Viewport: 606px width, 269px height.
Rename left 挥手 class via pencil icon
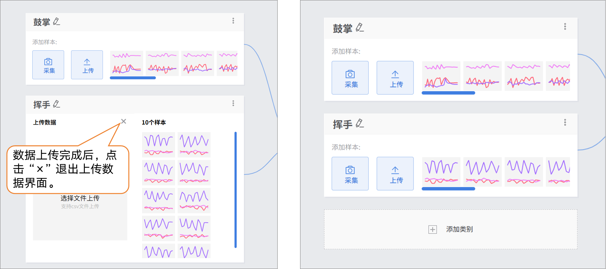tap(57, 104)
